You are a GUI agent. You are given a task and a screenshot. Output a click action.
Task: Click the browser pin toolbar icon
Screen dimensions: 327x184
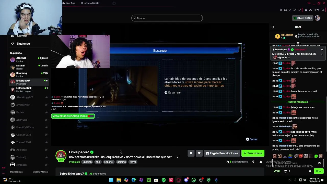click(x=281, y=10)
